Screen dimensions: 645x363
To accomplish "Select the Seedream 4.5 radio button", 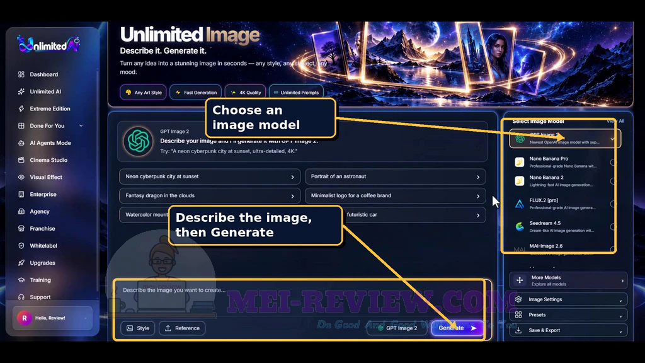I will pyautogui.click(x=614, y=227).
